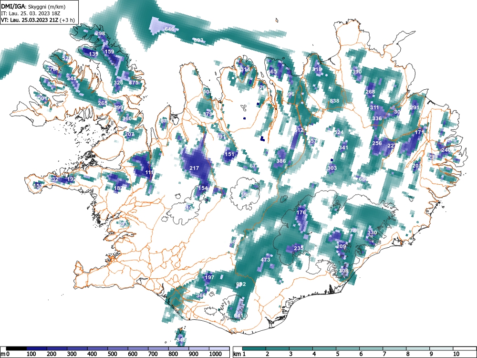Select the 465 value on the map
This screenshot has height=358, width=477.
pos(272,72)
